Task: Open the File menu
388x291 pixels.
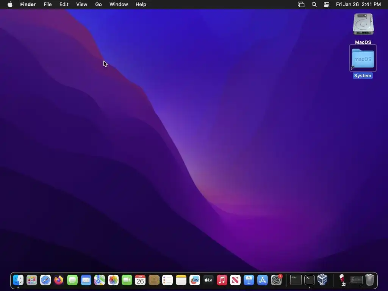Action: (47, 5)
